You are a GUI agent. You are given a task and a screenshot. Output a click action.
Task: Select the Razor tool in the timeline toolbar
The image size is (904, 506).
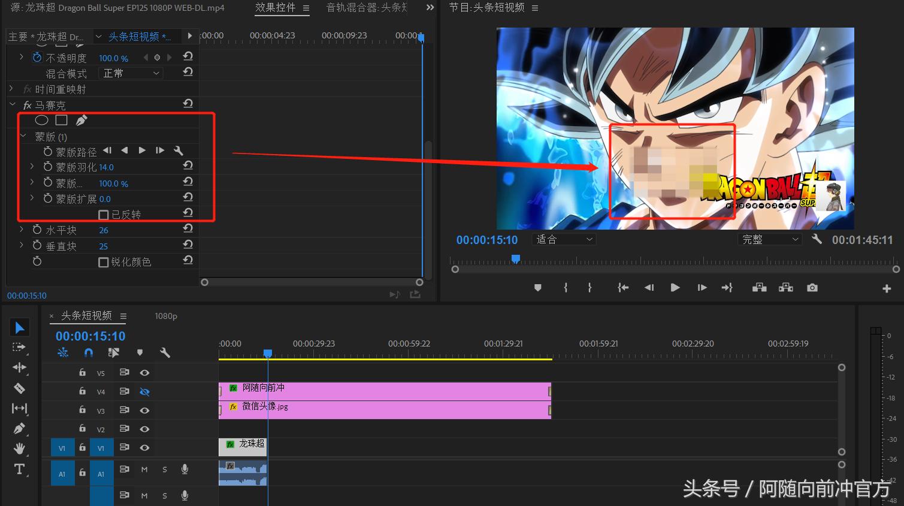click(x=20, y=388)
